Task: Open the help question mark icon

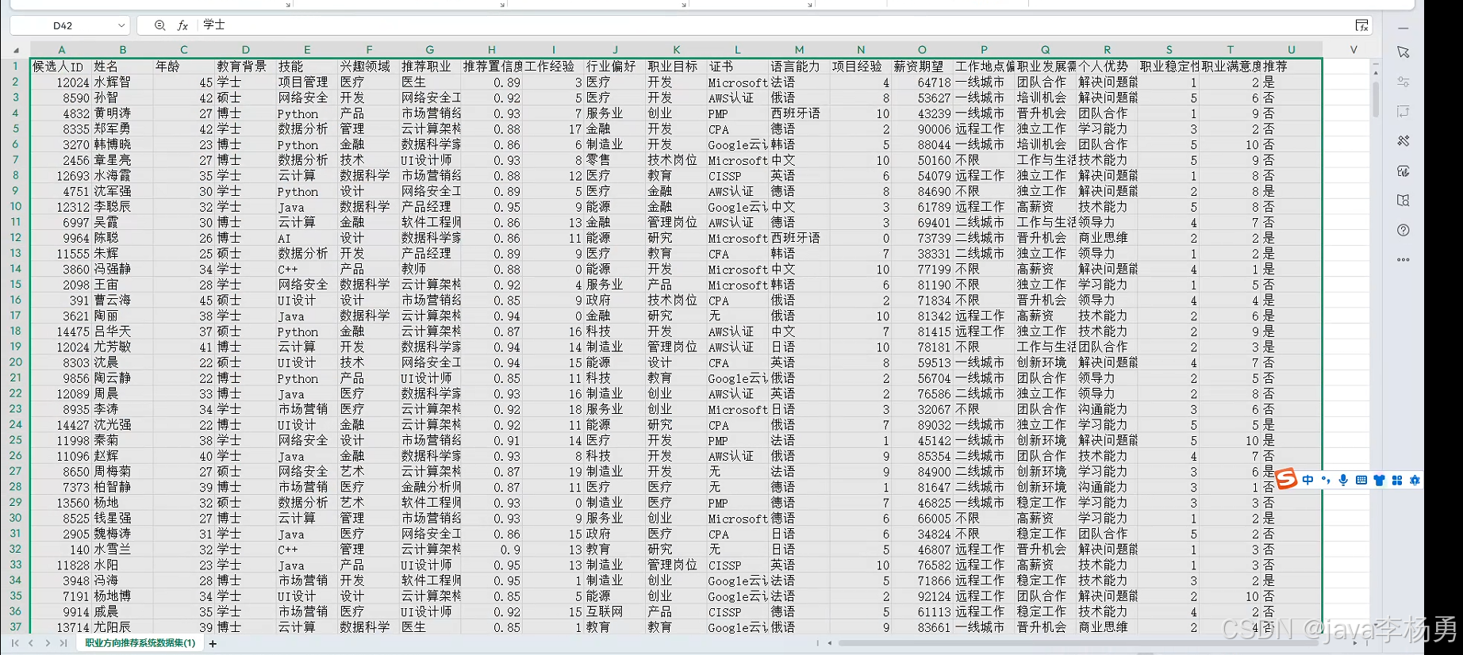Action: [x=1403, y=230]
